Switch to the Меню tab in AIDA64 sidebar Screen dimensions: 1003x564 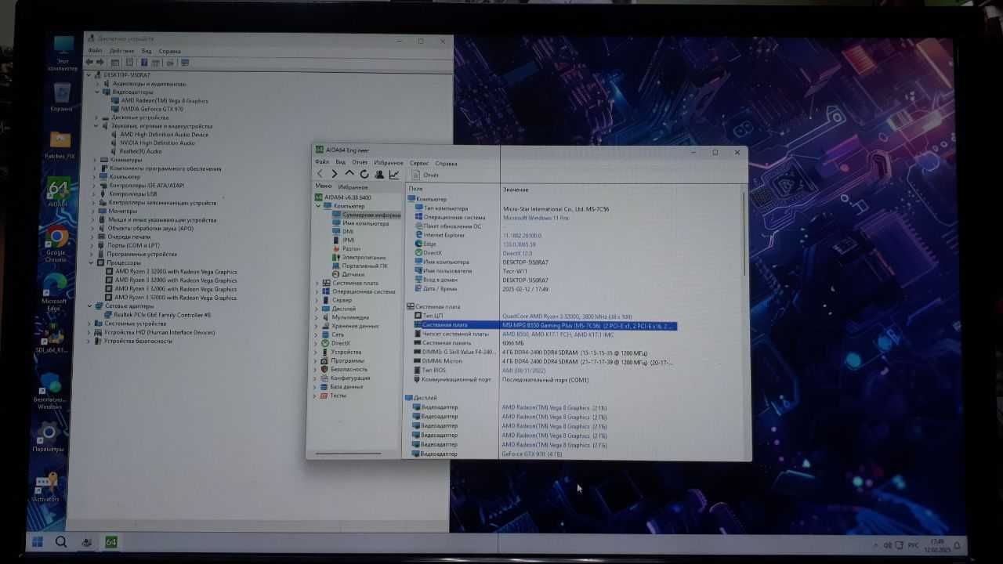point(323,186)
